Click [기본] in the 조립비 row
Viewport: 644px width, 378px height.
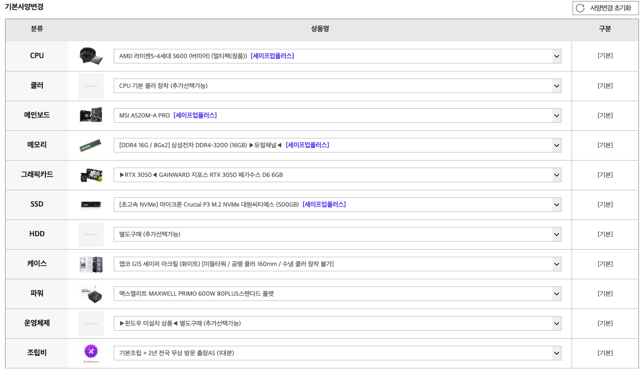pos(605,353)
